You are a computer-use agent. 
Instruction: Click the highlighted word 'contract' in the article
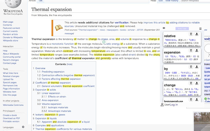68,51
